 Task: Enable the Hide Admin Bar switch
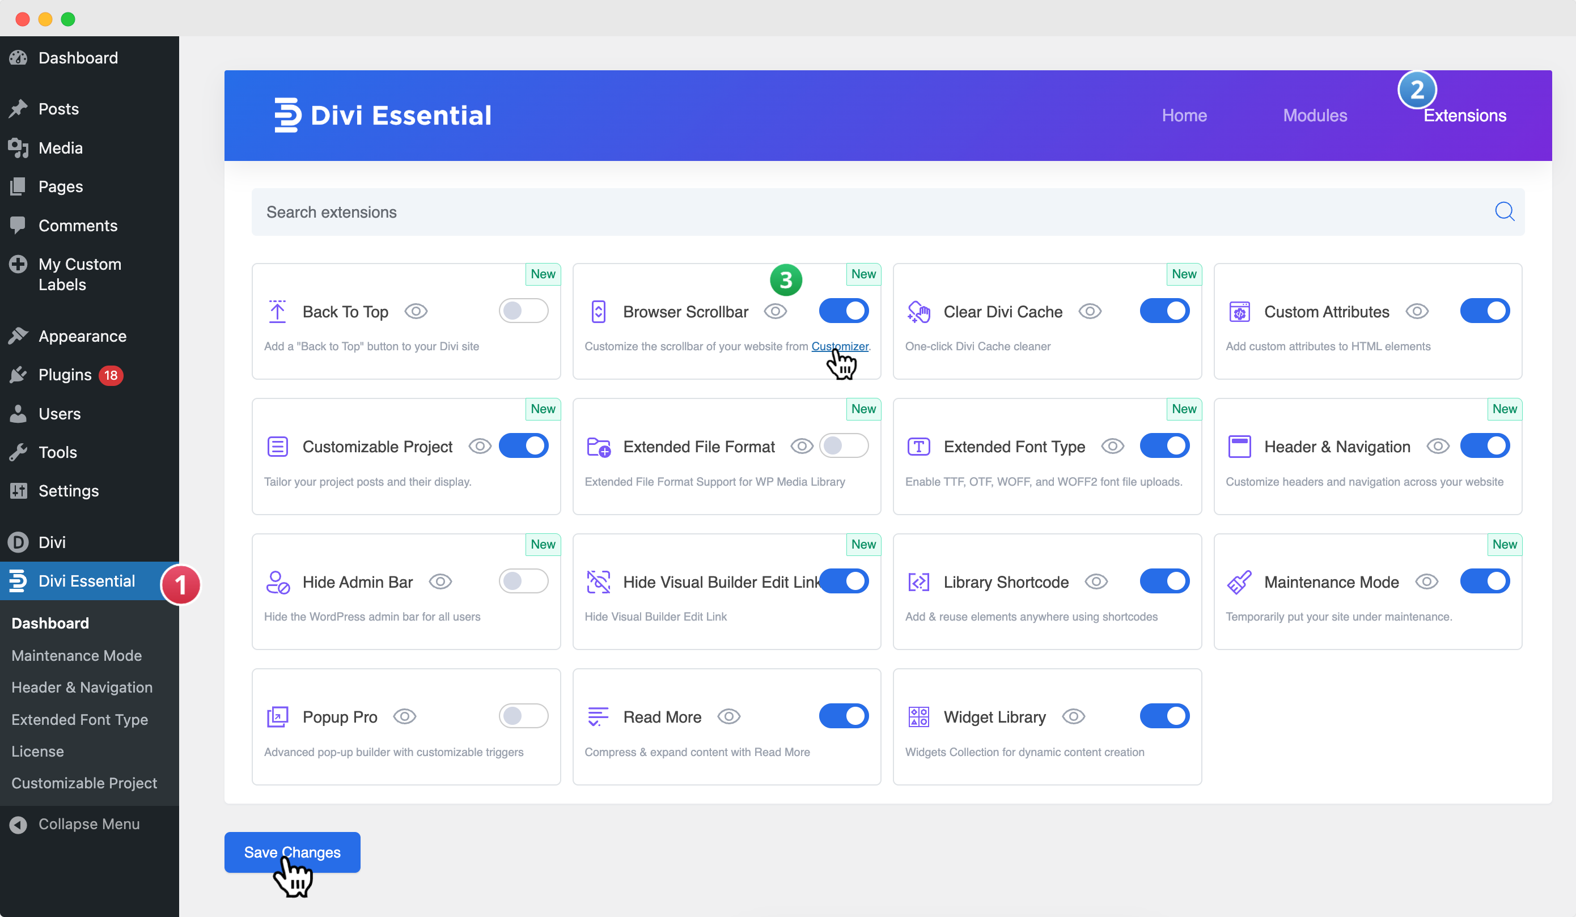[523, 581]
